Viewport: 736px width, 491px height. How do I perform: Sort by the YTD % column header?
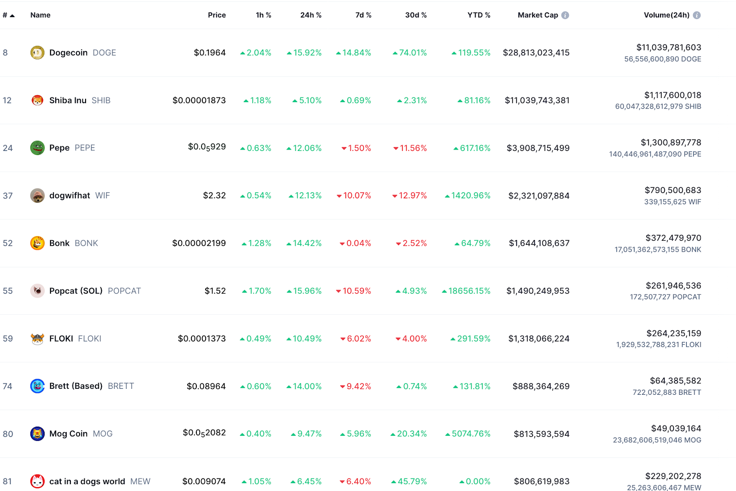[478, 15]
